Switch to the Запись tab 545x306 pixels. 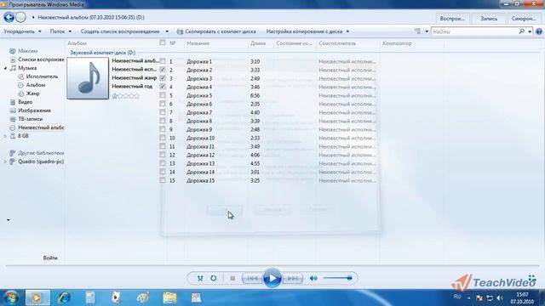tap(489, 19)
